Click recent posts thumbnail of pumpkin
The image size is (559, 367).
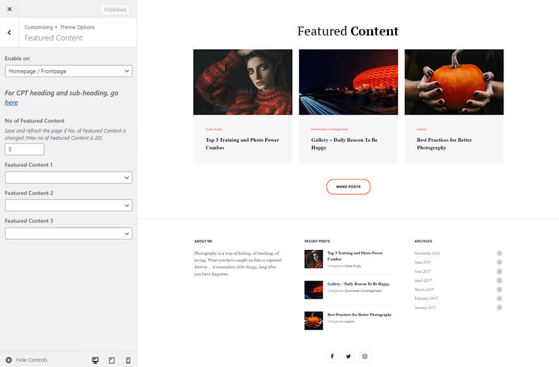click(314, 320)
